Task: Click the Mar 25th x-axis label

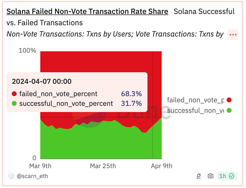Action: click(103, 166)
